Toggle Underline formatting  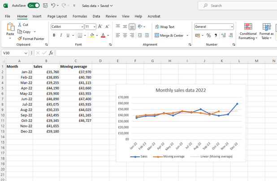tap(68, 35)
